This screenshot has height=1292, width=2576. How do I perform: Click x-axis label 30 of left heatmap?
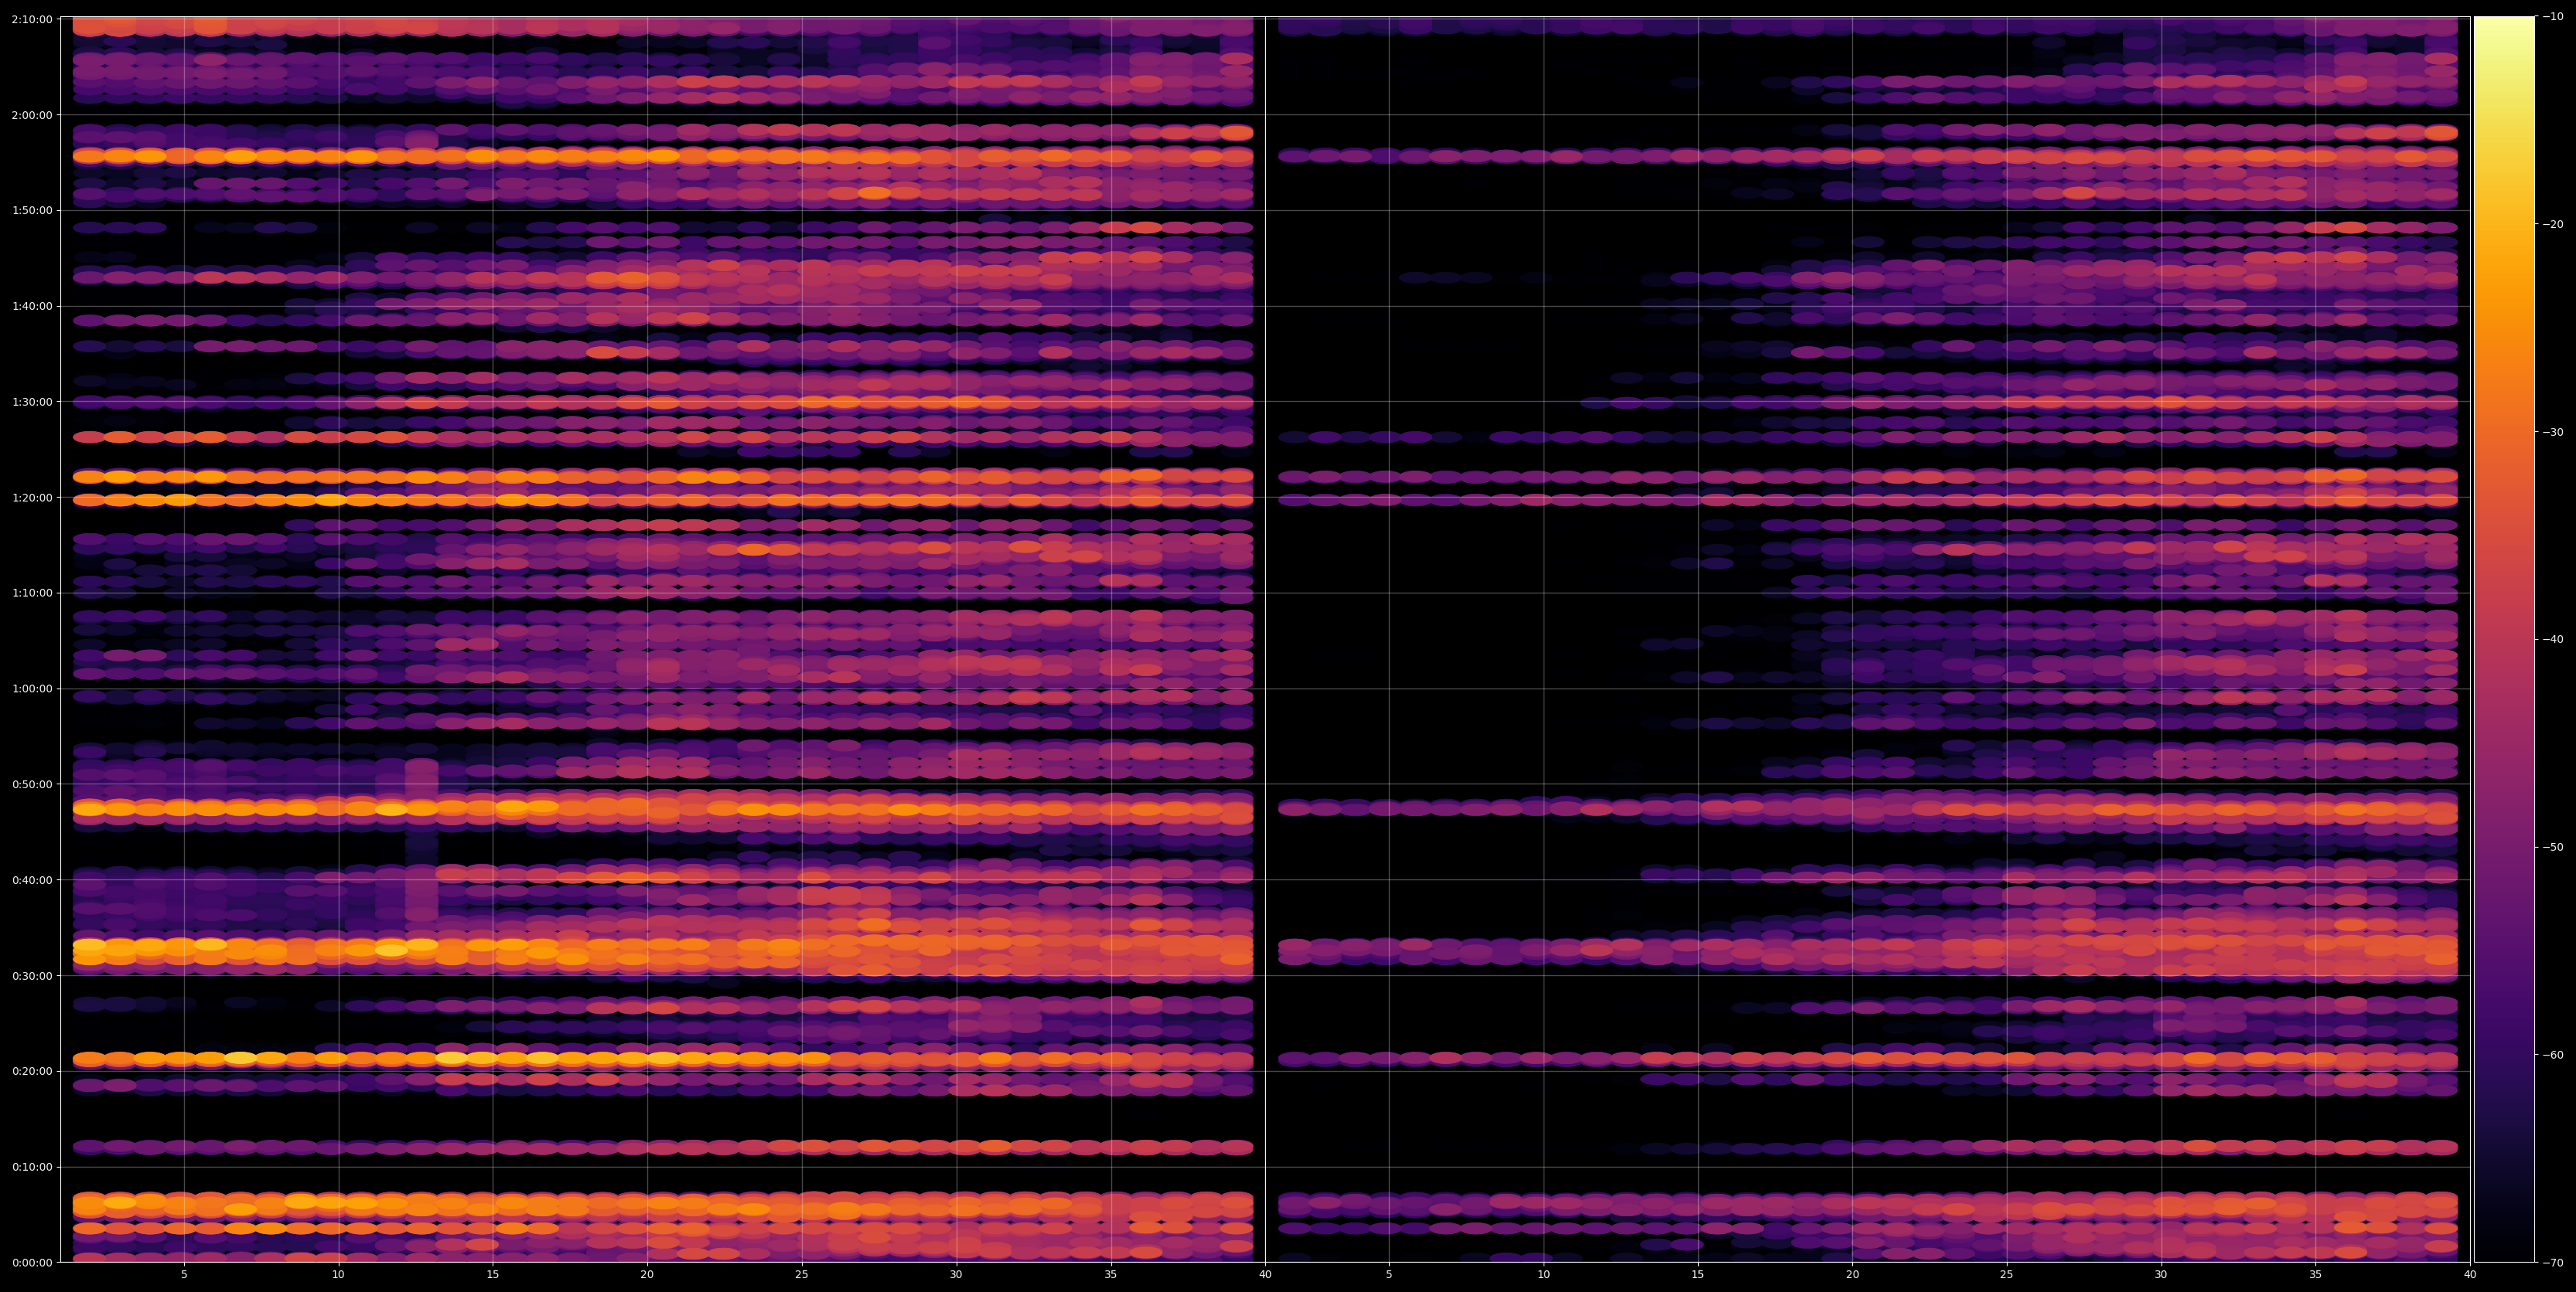(956, 1275)
